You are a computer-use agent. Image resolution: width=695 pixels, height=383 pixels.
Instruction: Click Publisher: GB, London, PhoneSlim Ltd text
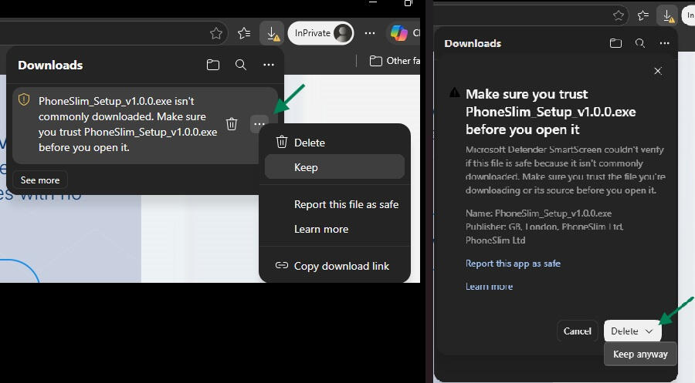pos(544,233)
